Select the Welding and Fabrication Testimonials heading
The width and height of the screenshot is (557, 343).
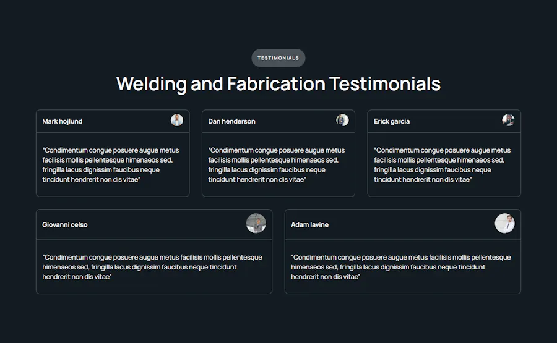[x=278, y=84]
